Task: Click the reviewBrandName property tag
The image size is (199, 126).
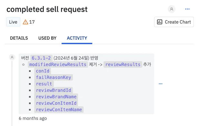Action: pos(56,97)
